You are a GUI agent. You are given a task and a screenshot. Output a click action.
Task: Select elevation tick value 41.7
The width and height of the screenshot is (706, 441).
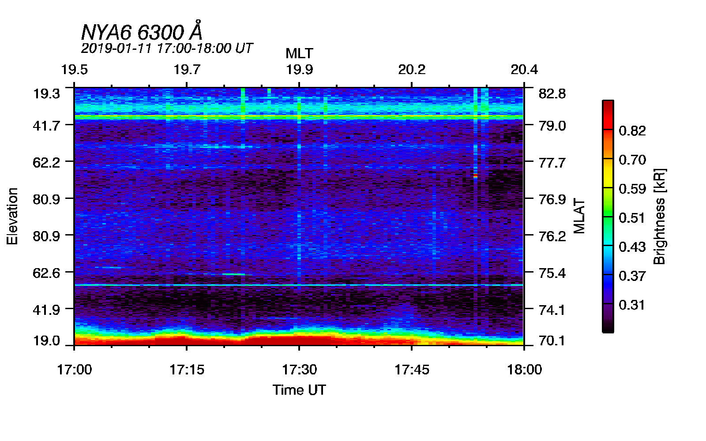[46, 126]
